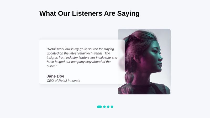
Task: Click the word "Saying" in the heading
Action: [128, 14]
